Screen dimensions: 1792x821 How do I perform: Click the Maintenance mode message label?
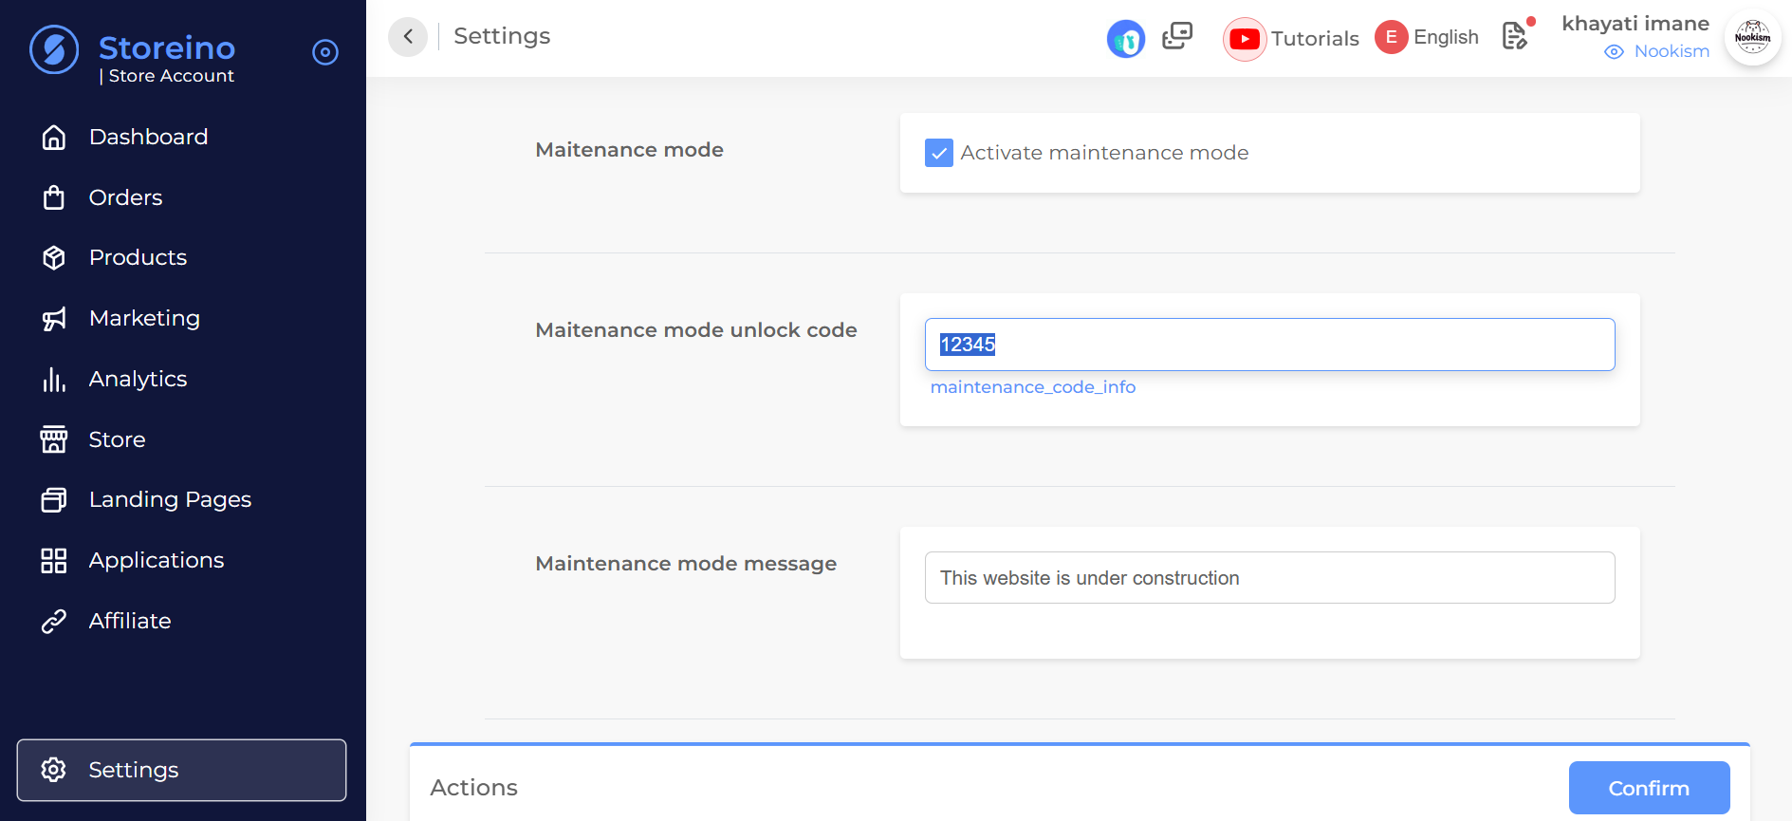(x=686, y=564)
